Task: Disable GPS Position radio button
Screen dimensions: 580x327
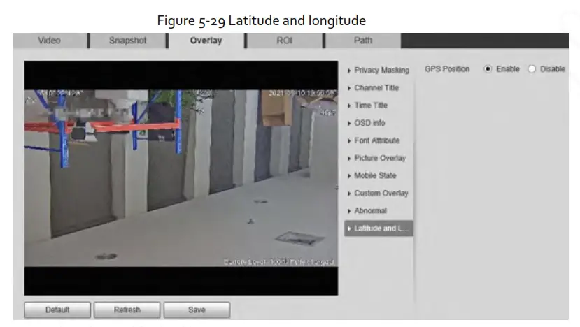Action: [532, 69]
